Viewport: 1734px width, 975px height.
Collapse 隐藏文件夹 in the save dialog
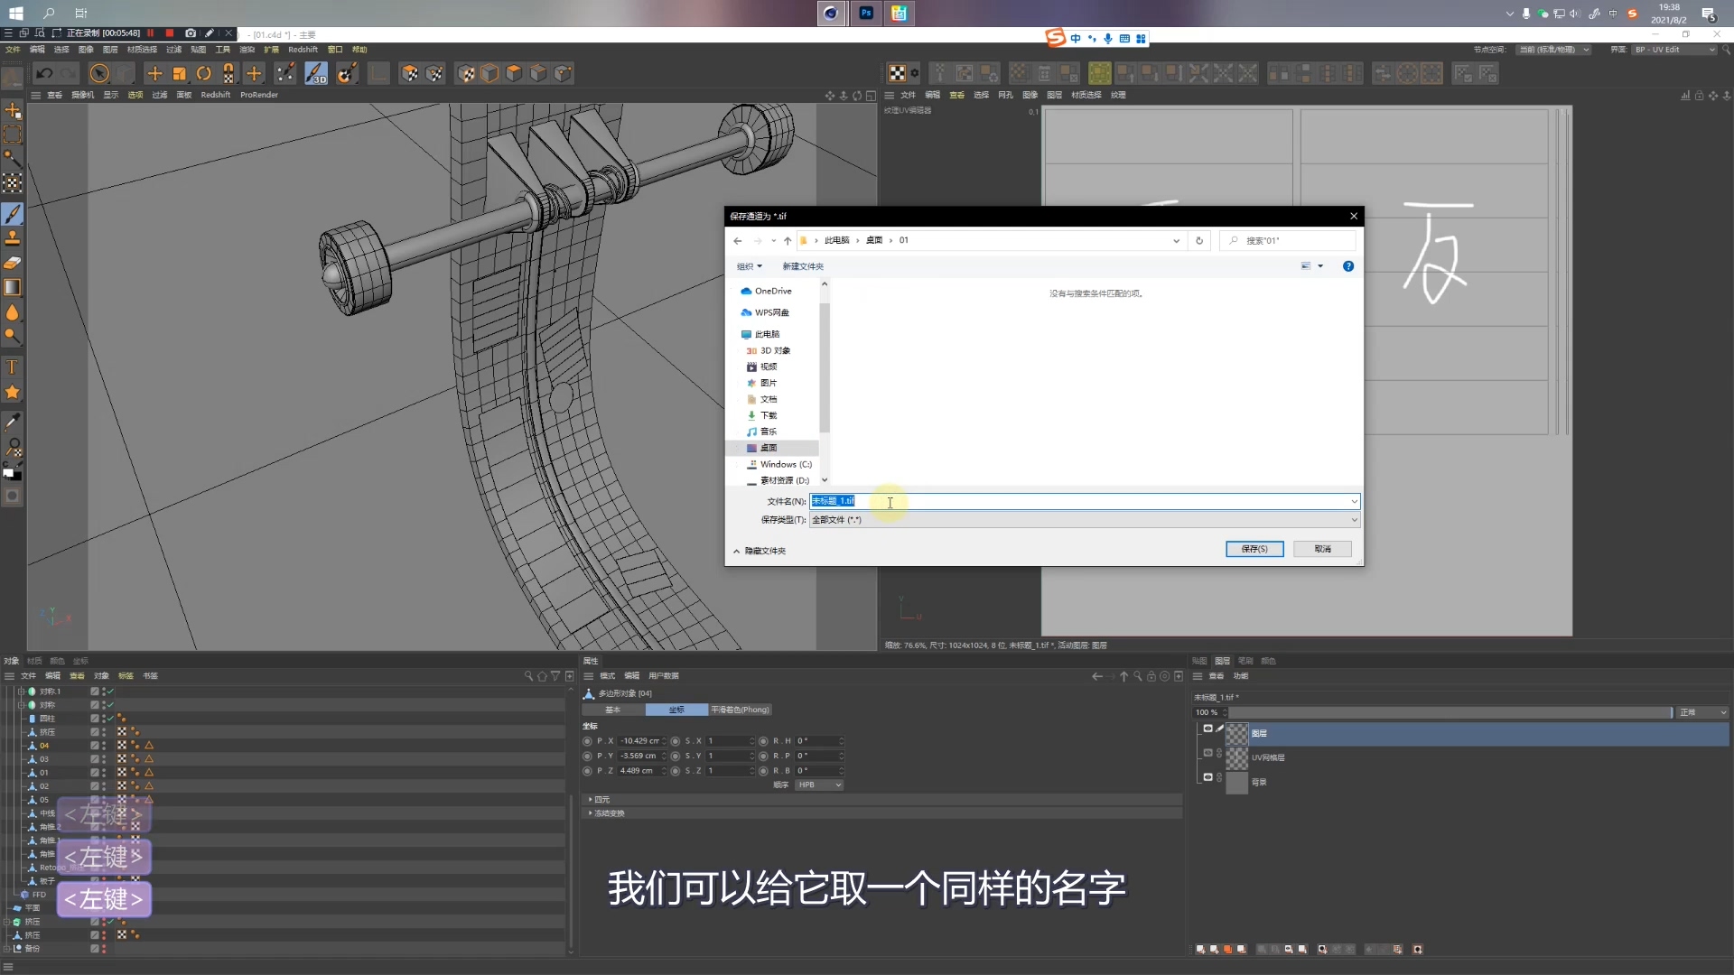[759, 551]
